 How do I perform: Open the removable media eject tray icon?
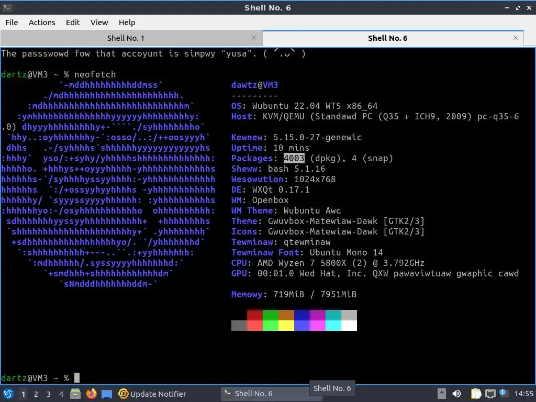coord(442,394)
